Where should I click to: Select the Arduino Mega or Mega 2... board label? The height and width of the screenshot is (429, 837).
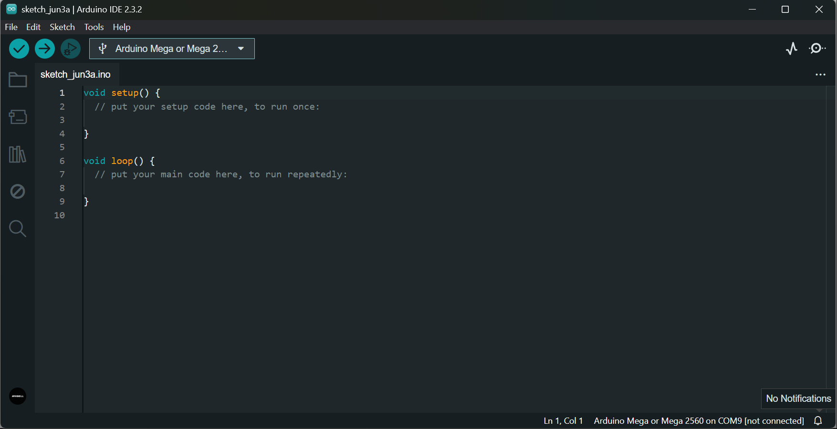[x=171, y=49]
